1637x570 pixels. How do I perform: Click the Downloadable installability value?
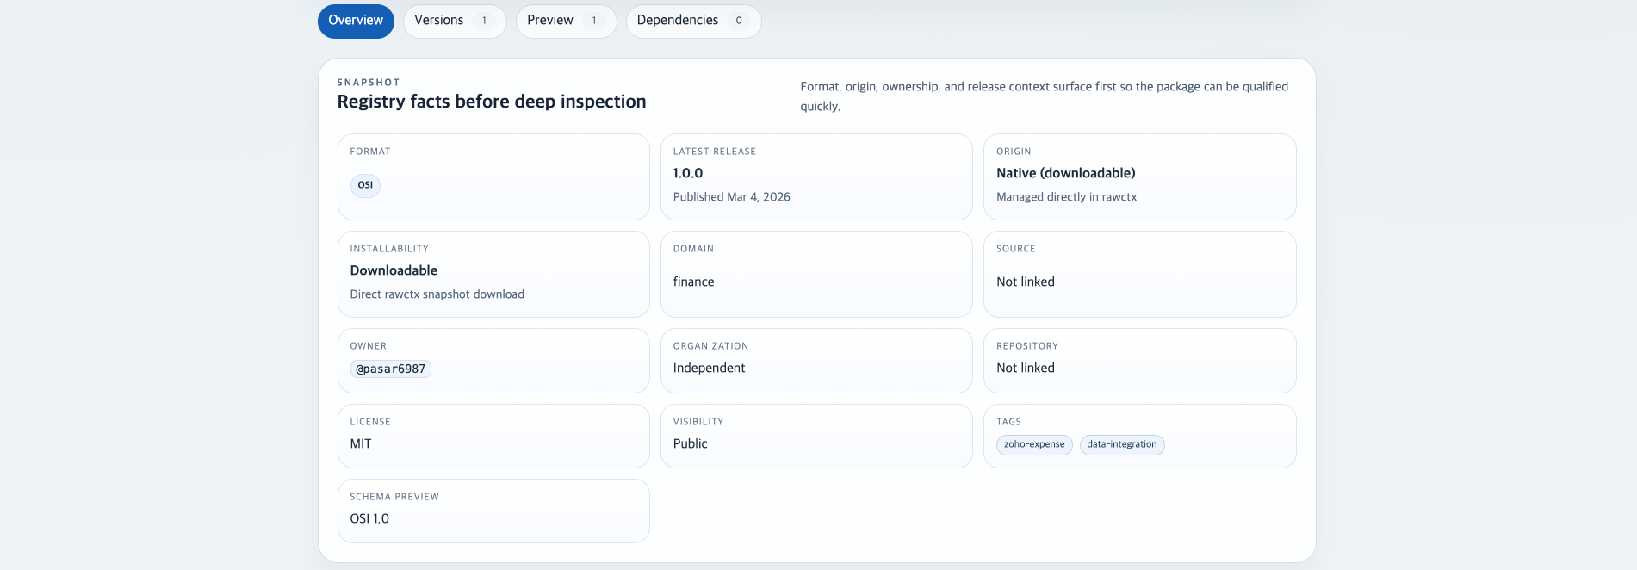pos(394,270)
